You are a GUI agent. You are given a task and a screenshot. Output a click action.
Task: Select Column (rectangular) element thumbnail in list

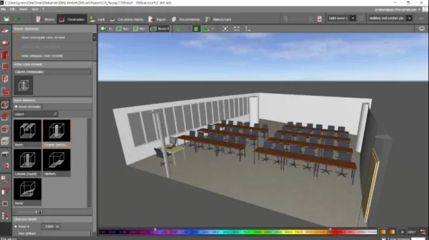57,133
